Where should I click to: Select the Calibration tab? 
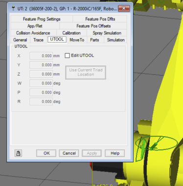click(71, 33)
